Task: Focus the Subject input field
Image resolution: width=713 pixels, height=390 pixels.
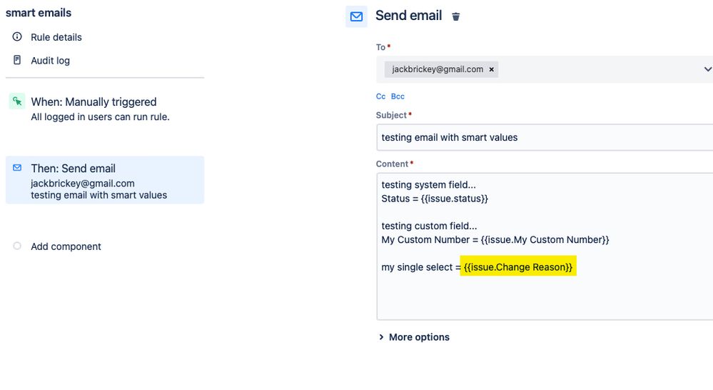Action: (x=545, y=137)
